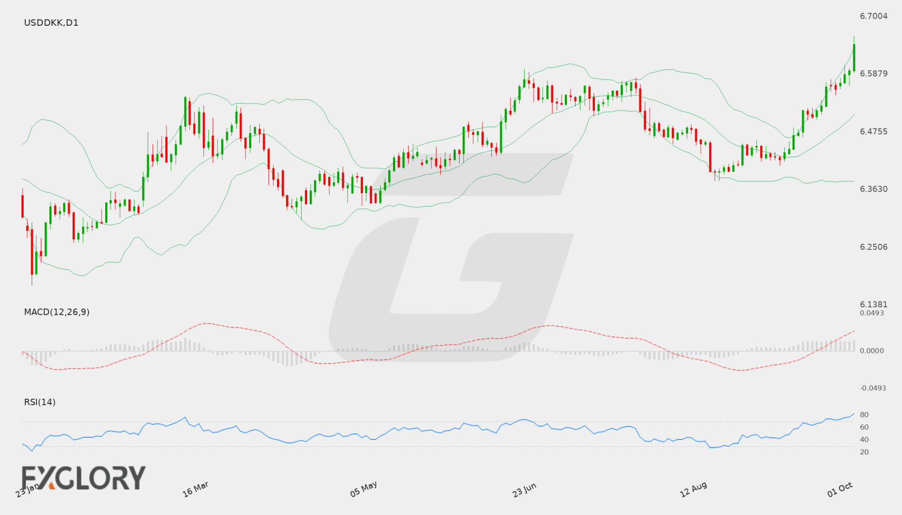This screenshot has width=902, height=515.
Task: Click the RSI 20 level label
Action: (x=864, y=452)
